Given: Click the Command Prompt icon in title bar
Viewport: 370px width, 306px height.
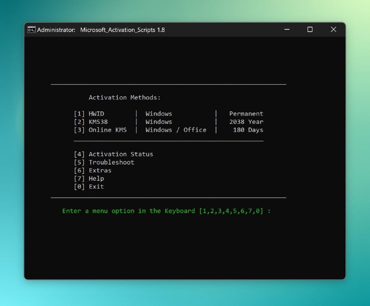Looking at the screenshot, I should click(31, 30).
